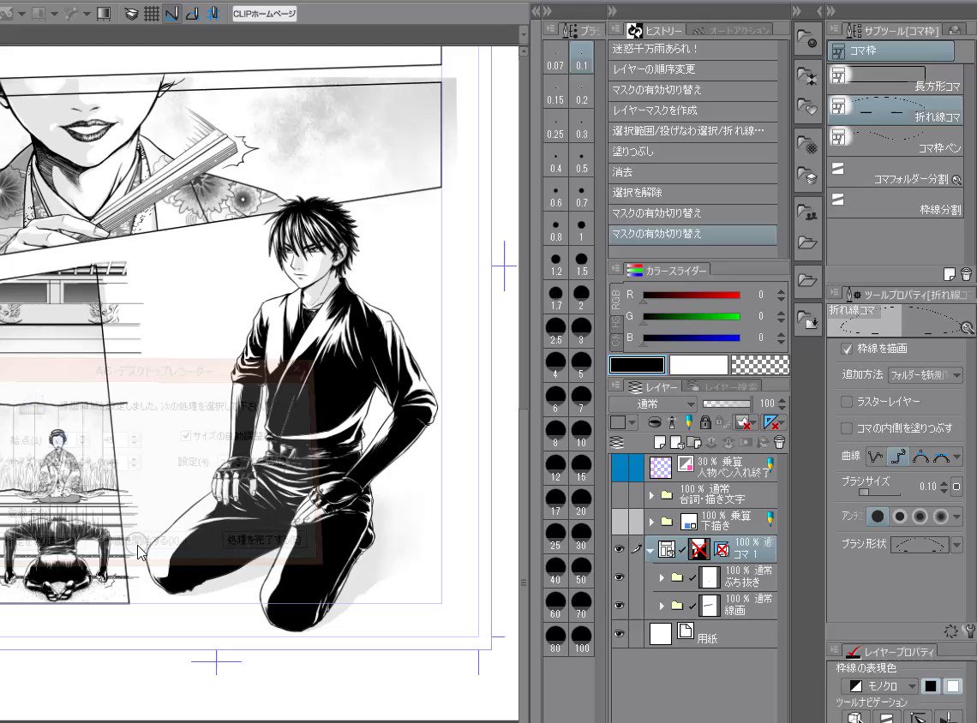
Task: Click the new raster layer icon
Action: click(660, 442)
